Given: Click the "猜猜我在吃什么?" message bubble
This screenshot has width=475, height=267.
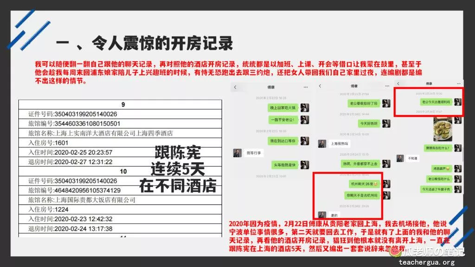Looking at the screenshot, I should (436, 147).
